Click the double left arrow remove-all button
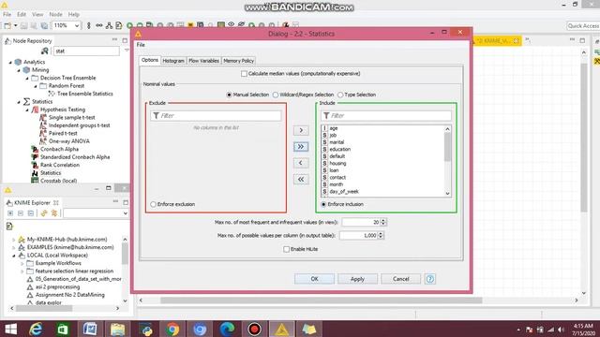 pyautogui.click(x=301, y=179)
